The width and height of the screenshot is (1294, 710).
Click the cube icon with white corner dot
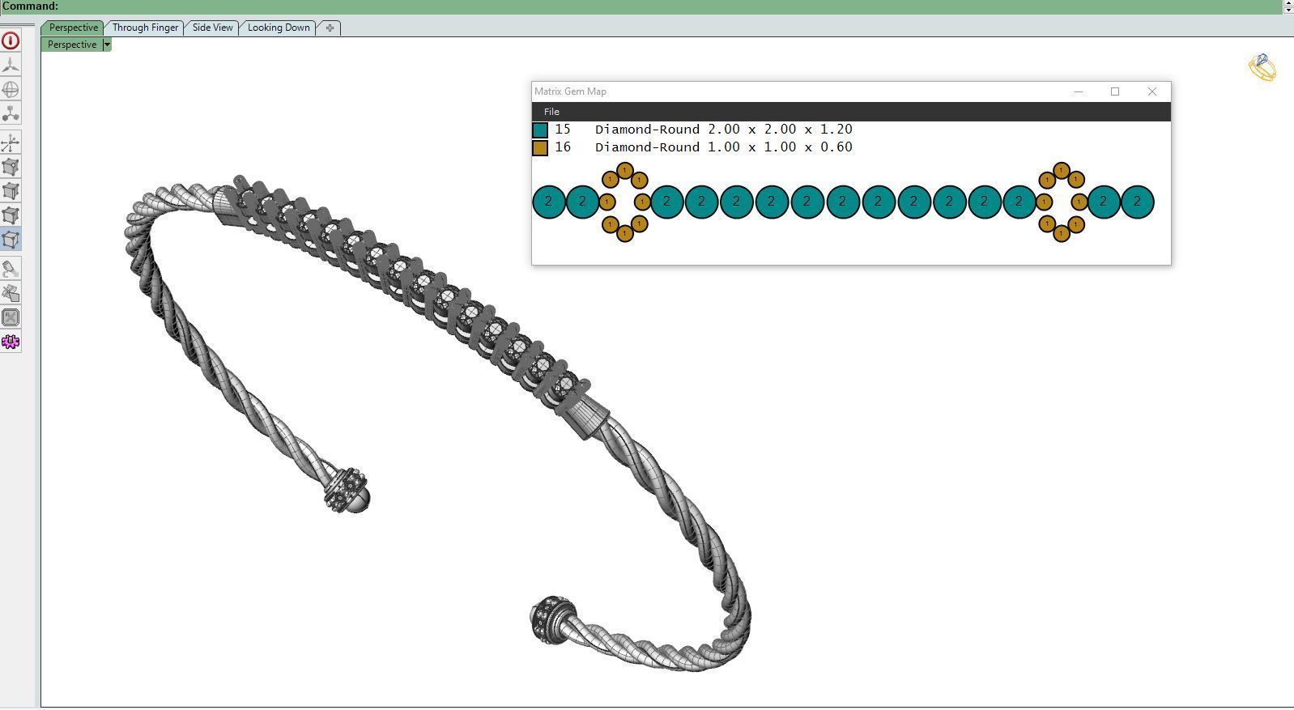tap(11, 168)
